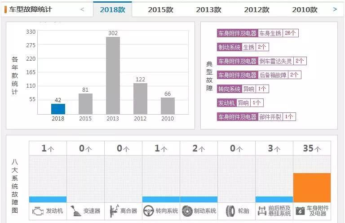The image size is (345, 223).
Task: Click the clutch (离合器) icon
Action: tap(114, 211)
